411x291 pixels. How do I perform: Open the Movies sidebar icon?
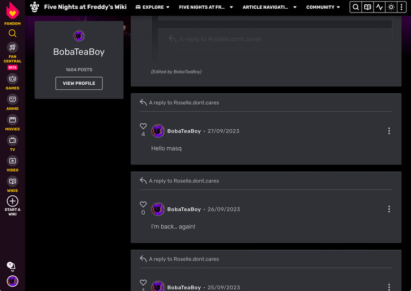click(13, 120)
